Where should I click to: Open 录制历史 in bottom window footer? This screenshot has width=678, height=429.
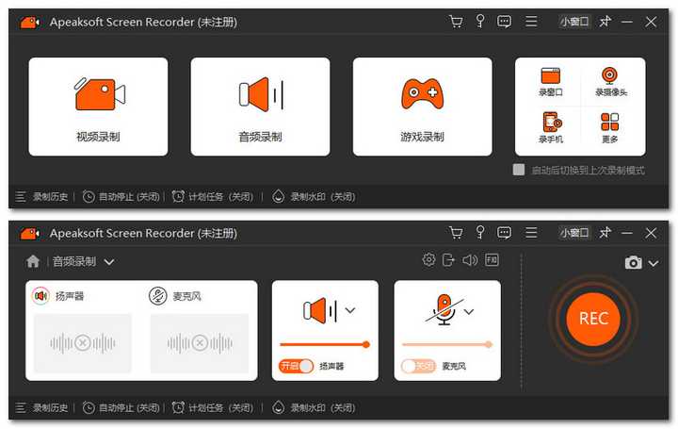click(x=42, y=408)
